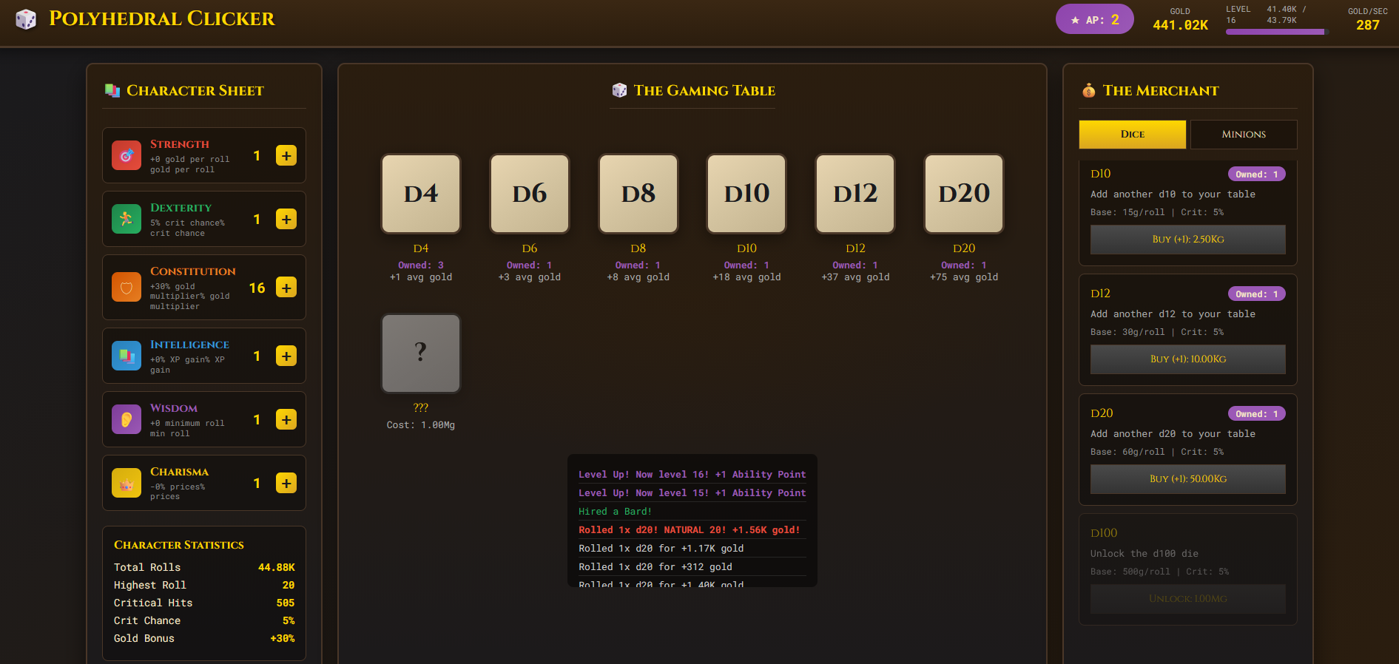Click the 'Now level 16!' log entry
The height and width of the screenshot is (664, 1399).
coord(692,475)
